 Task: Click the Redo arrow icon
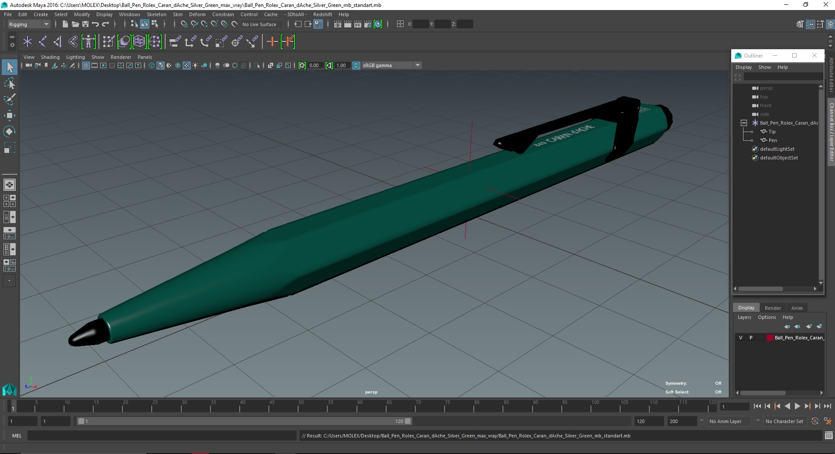105,24
